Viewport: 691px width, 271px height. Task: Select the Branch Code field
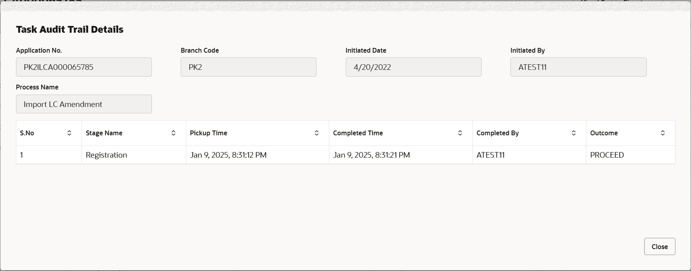coord(248,67)
